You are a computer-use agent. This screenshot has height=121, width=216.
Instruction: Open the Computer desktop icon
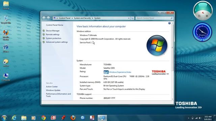(6, 77)
